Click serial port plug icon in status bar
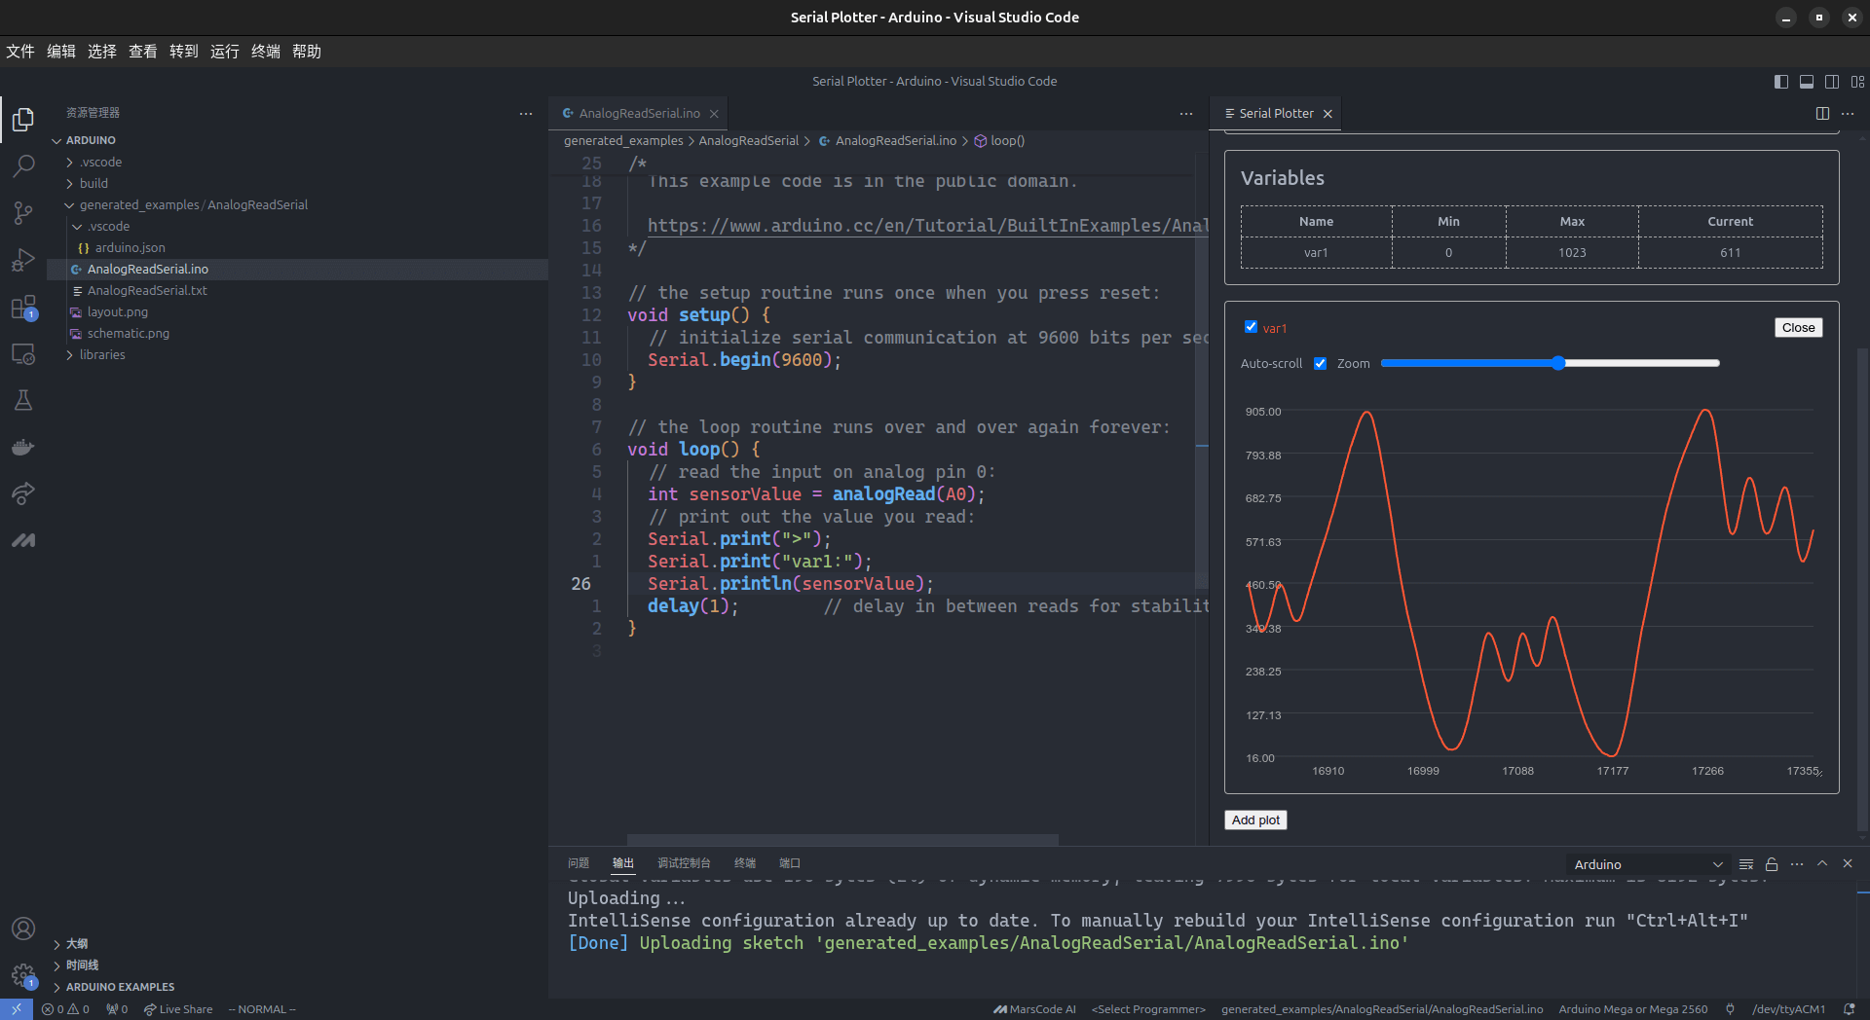This screenshot has width=1870, height=1020. pos(1730,1009)
